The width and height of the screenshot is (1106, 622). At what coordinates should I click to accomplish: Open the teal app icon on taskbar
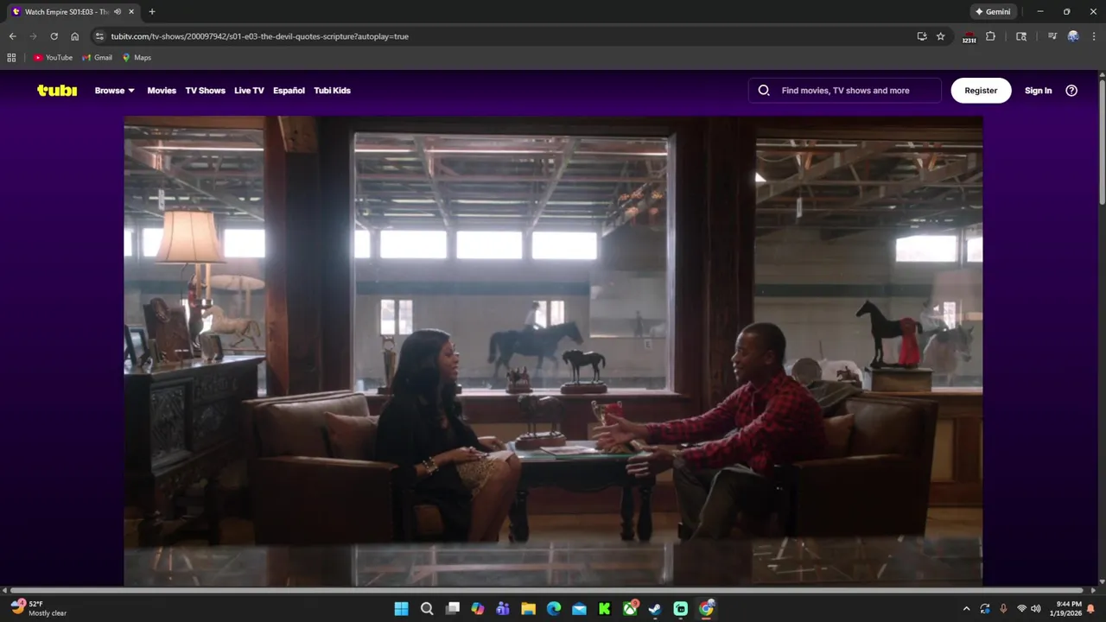click(681, 608)
